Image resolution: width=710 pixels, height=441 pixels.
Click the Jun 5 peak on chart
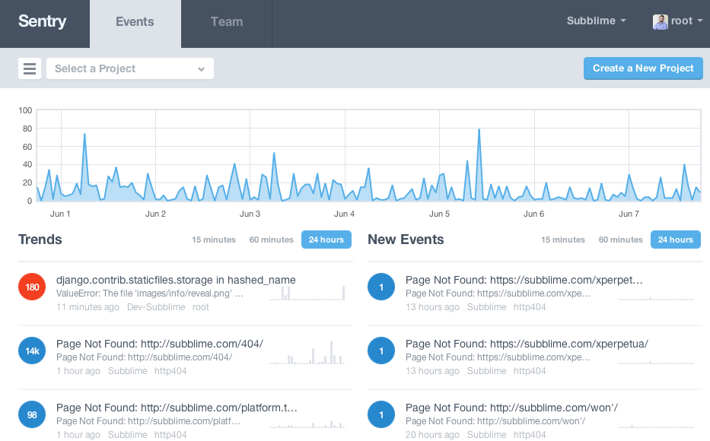479,130
